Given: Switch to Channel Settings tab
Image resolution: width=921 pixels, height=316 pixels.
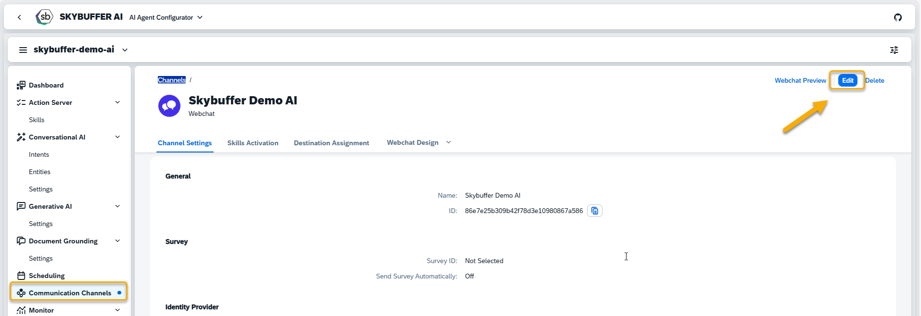Looking at the screenshot, I should point(185,143).
